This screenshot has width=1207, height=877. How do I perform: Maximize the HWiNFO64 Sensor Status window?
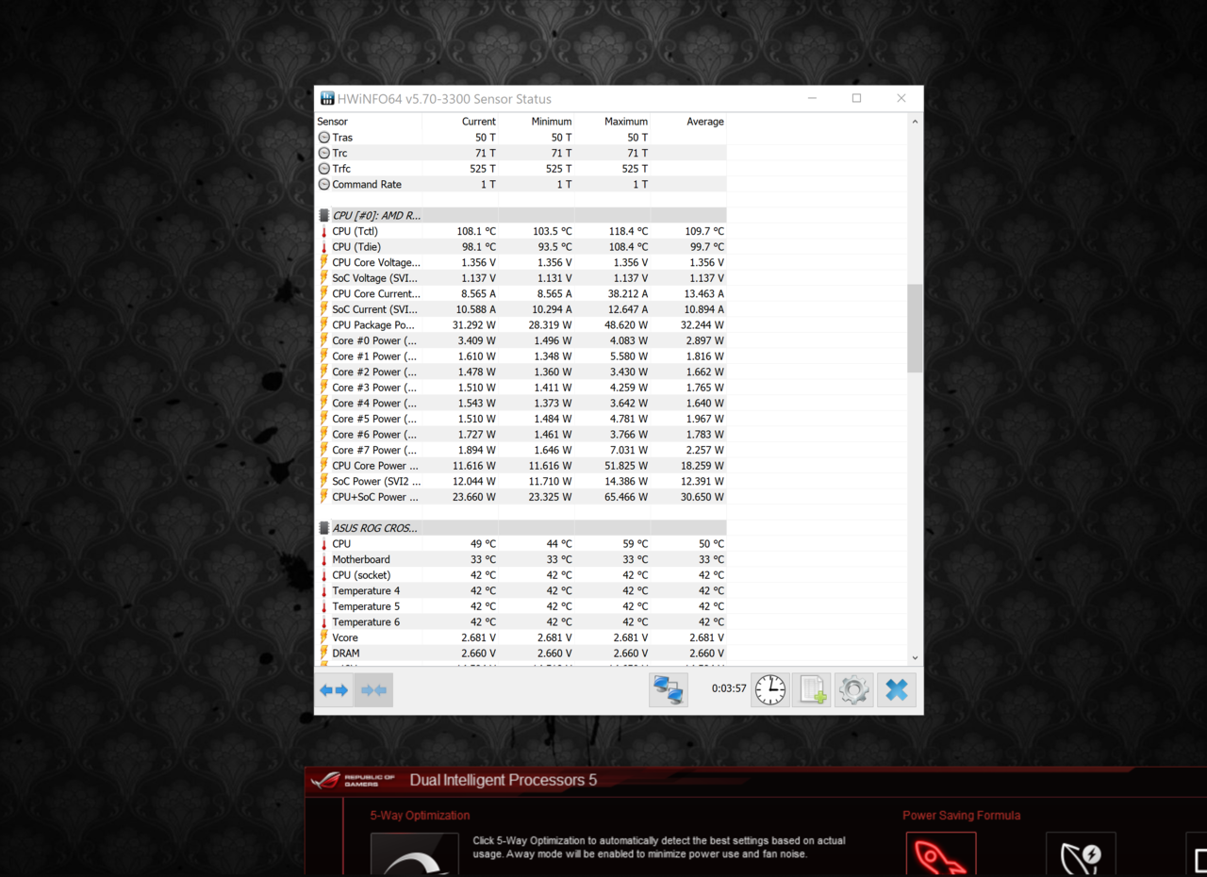point(857,98)
